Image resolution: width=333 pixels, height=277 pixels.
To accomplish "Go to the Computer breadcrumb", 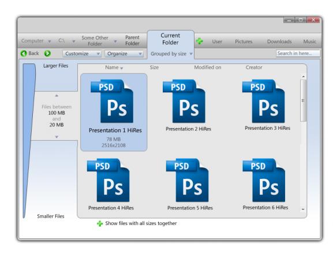I will 32,40.
